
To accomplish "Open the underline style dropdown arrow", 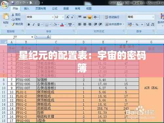I will 42,25.
